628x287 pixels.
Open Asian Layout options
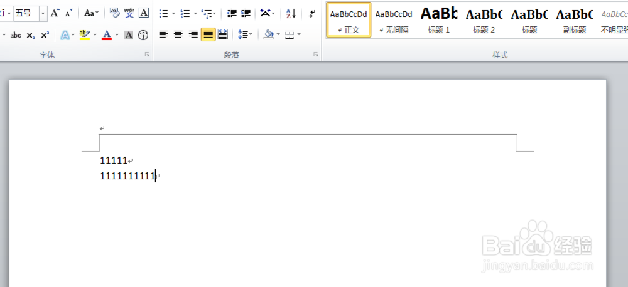click(265, 13)
